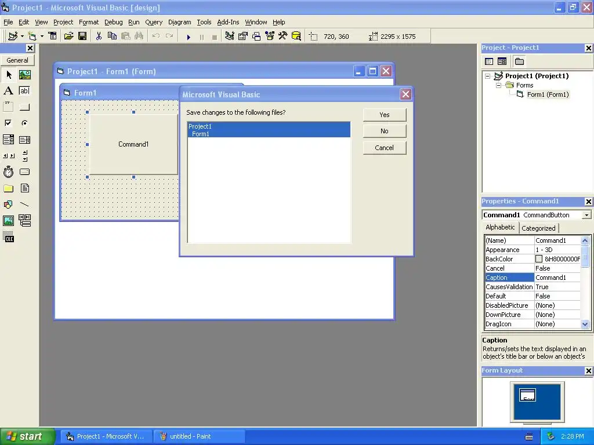Select the Data control tool
This screenshot has width=594, height=445.
point(24,221)
